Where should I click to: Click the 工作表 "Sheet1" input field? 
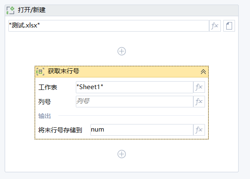point(135,87)
